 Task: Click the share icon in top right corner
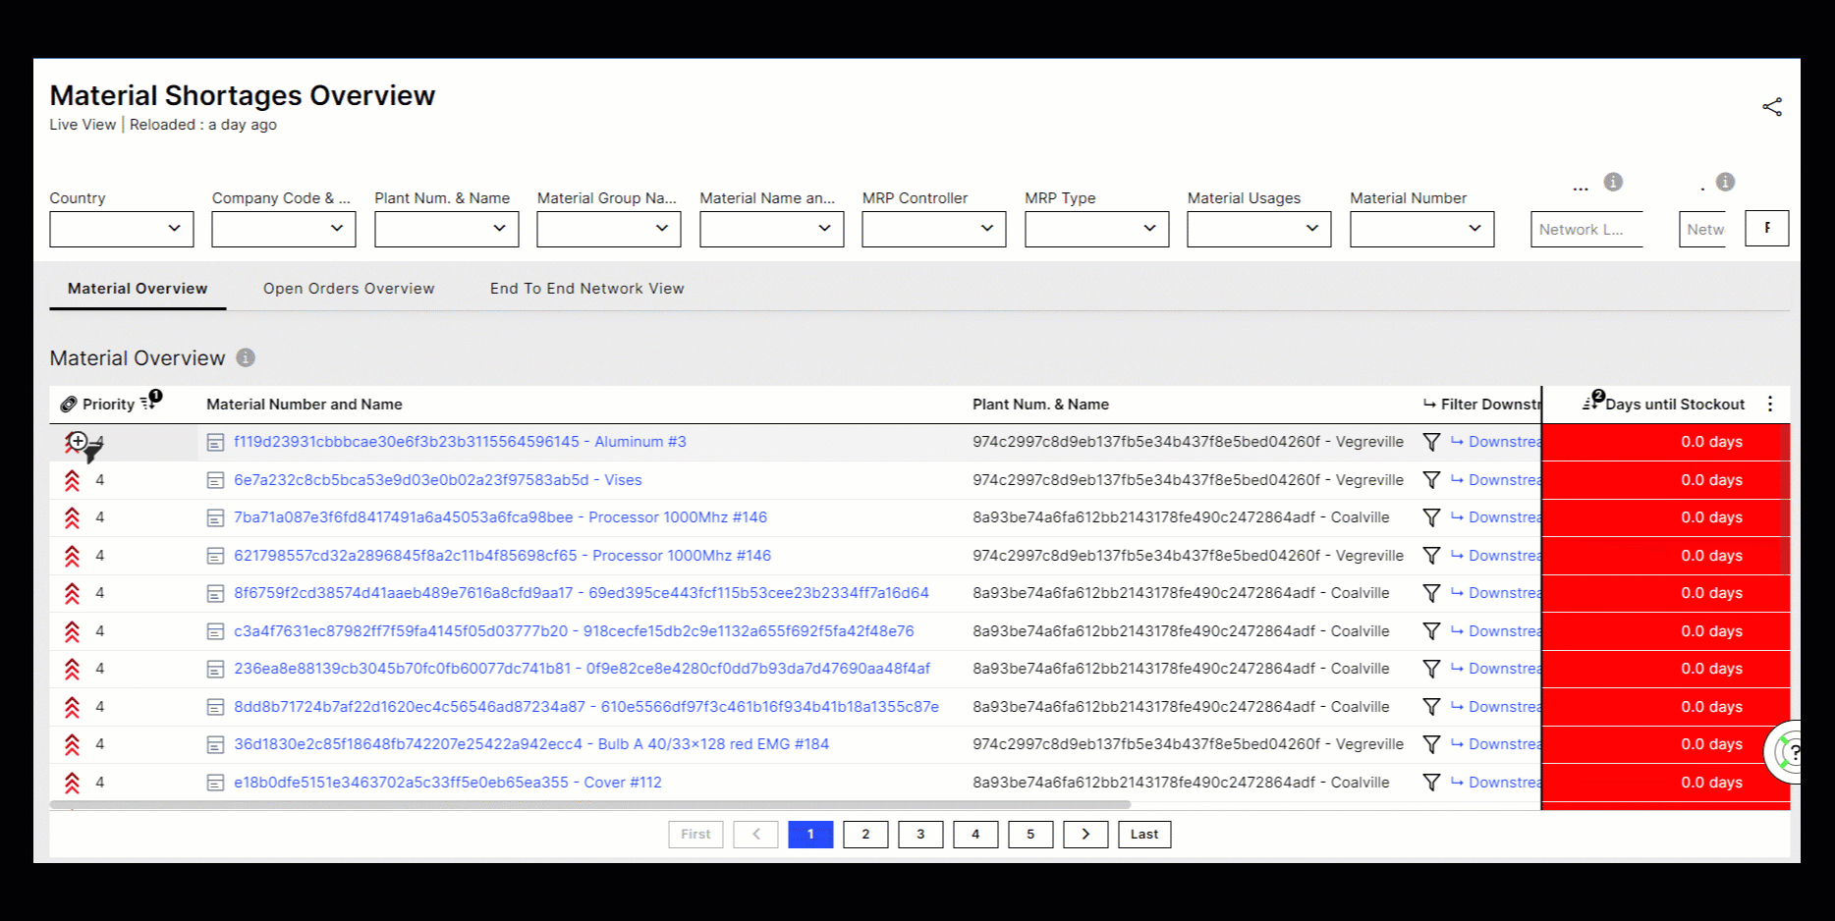[x=1774, y=106]
